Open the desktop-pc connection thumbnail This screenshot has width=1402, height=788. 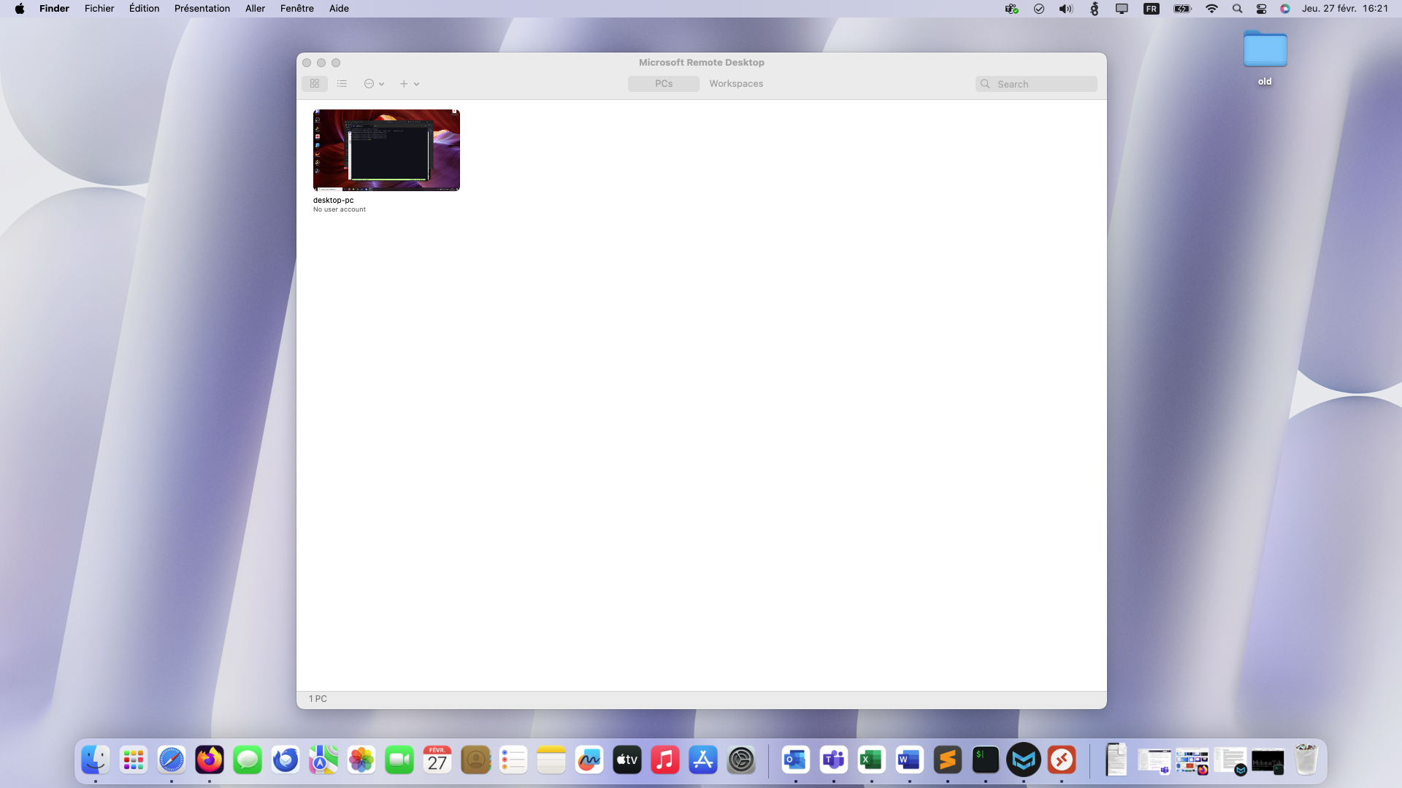click(386, 150)
